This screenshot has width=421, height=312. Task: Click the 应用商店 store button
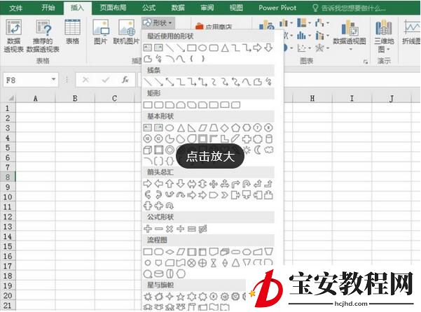(214, 27)
